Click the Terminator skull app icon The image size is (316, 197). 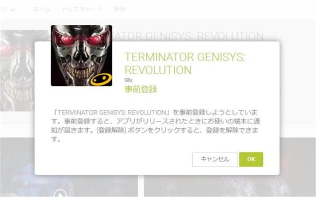coord(82,56)
